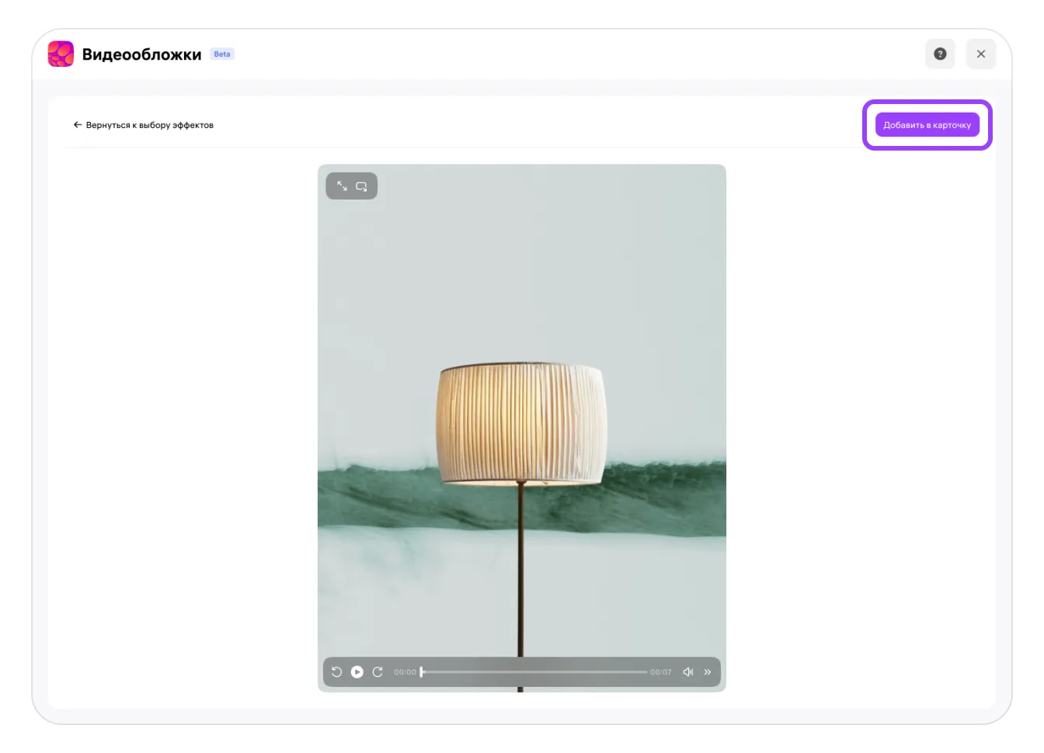Expand video to fullscreen with arrows icon
1044x753 pixels.
pyautogui.click(x=342, y=186)
